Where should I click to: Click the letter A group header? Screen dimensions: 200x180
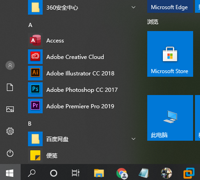click(x=30, y=25)
